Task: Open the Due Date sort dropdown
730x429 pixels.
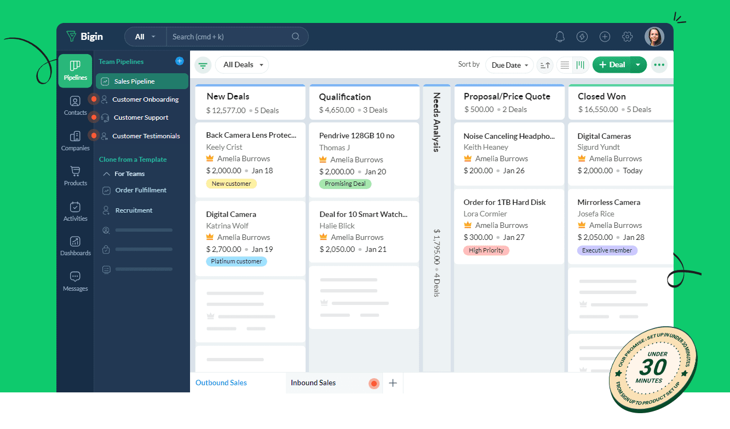Action: (x=509, y=65)
